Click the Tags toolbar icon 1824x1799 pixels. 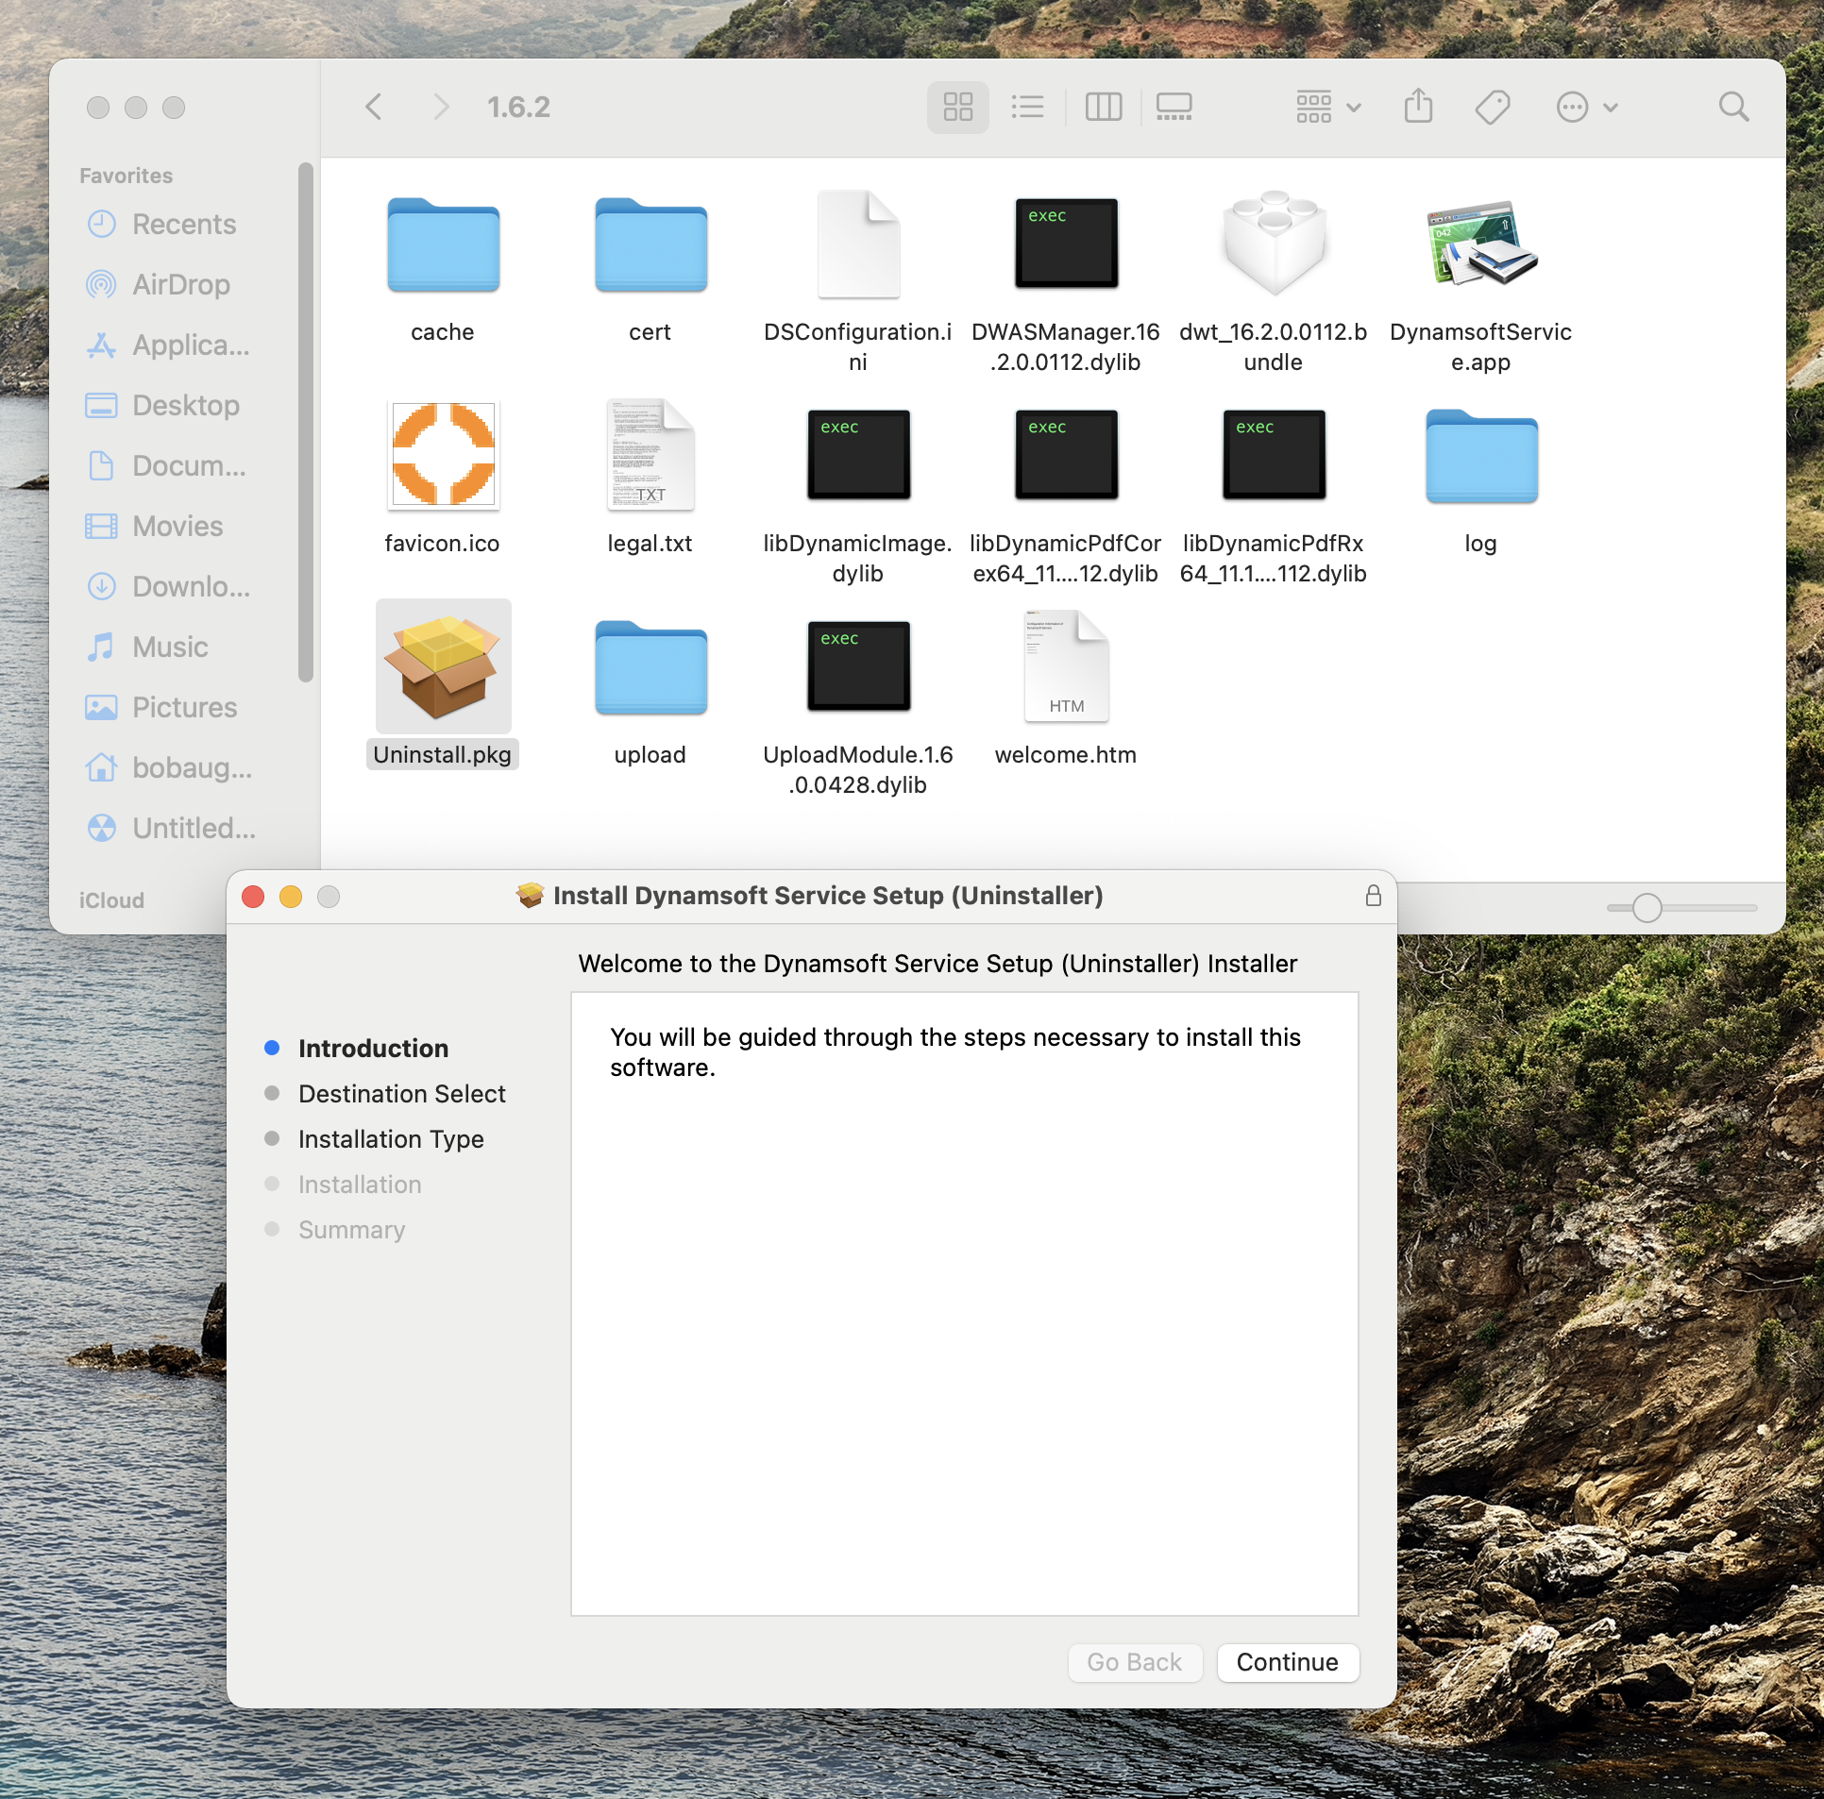click(x=1492, y=107)
